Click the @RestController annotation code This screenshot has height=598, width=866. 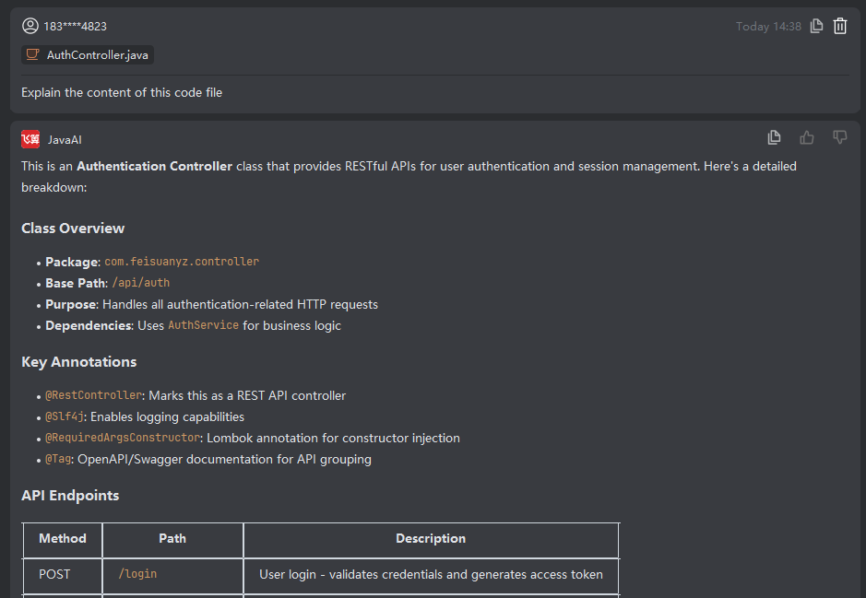[x=94, y=395]
